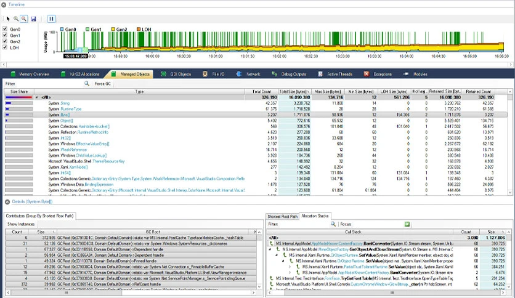This screenshot has width=515, height=298.
Task: Collapse the Timeline section
Action: (x=4, y=4)
